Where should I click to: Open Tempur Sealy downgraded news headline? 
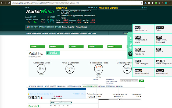[76, 12]
